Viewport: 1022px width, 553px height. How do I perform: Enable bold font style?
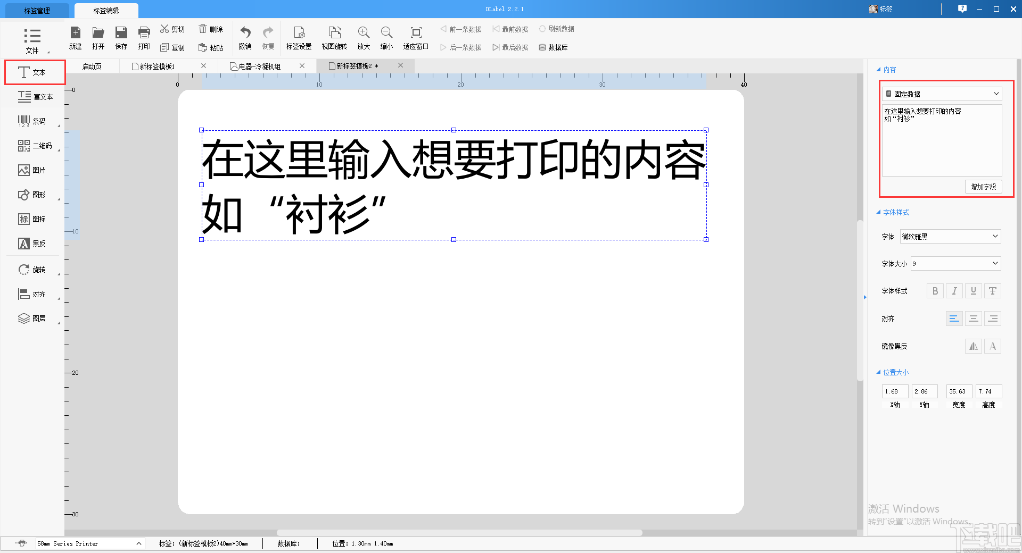coord(935,291)
